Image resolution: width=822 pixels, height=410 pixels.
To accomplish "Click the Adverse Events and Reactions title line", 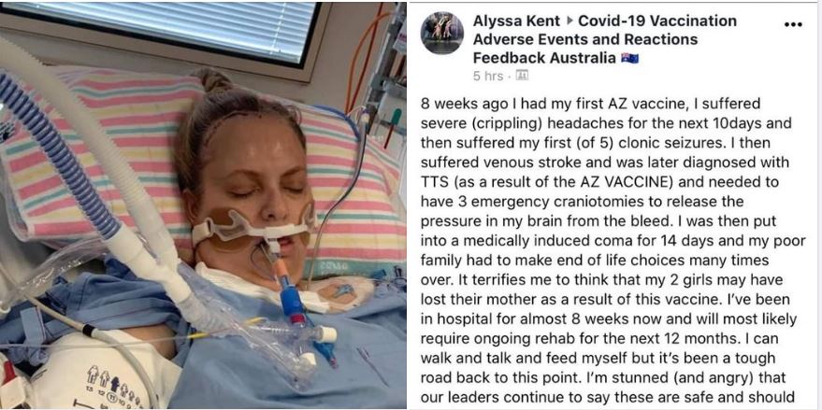I will point(585,40).
